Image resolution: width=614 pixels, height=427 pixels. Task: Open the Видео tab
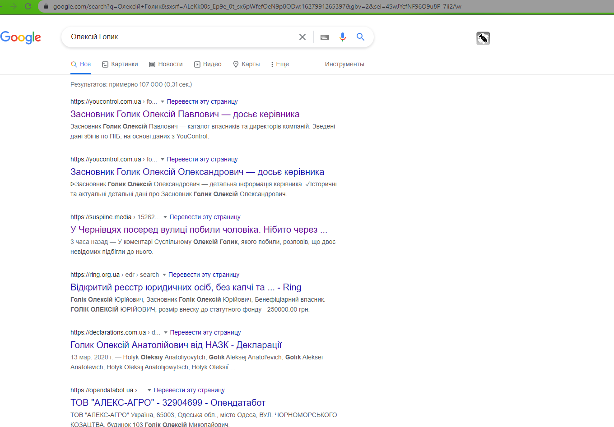click(x=208, y=64)
